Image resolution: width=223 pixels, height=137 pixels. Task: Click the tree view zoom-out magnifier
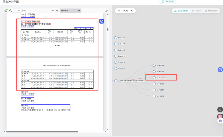(x=119, y=11)
